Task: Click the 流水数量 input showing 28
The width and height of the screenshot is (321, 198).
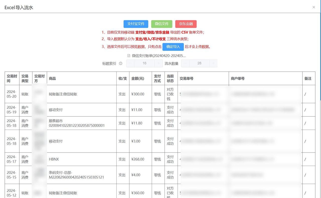Action: tap(199, 63)
